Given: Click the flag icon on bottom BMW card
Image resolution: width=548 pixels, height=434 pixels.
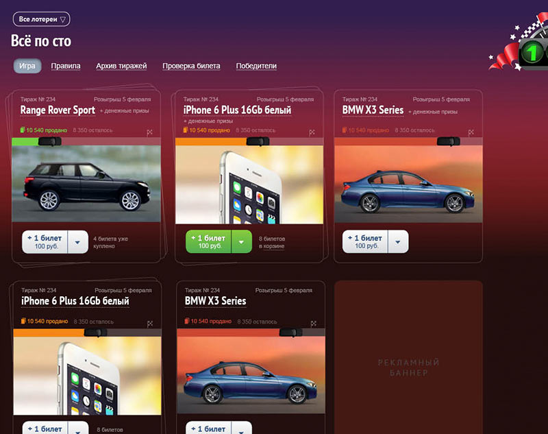Looking at the screenshot, I should coord(314,324).
